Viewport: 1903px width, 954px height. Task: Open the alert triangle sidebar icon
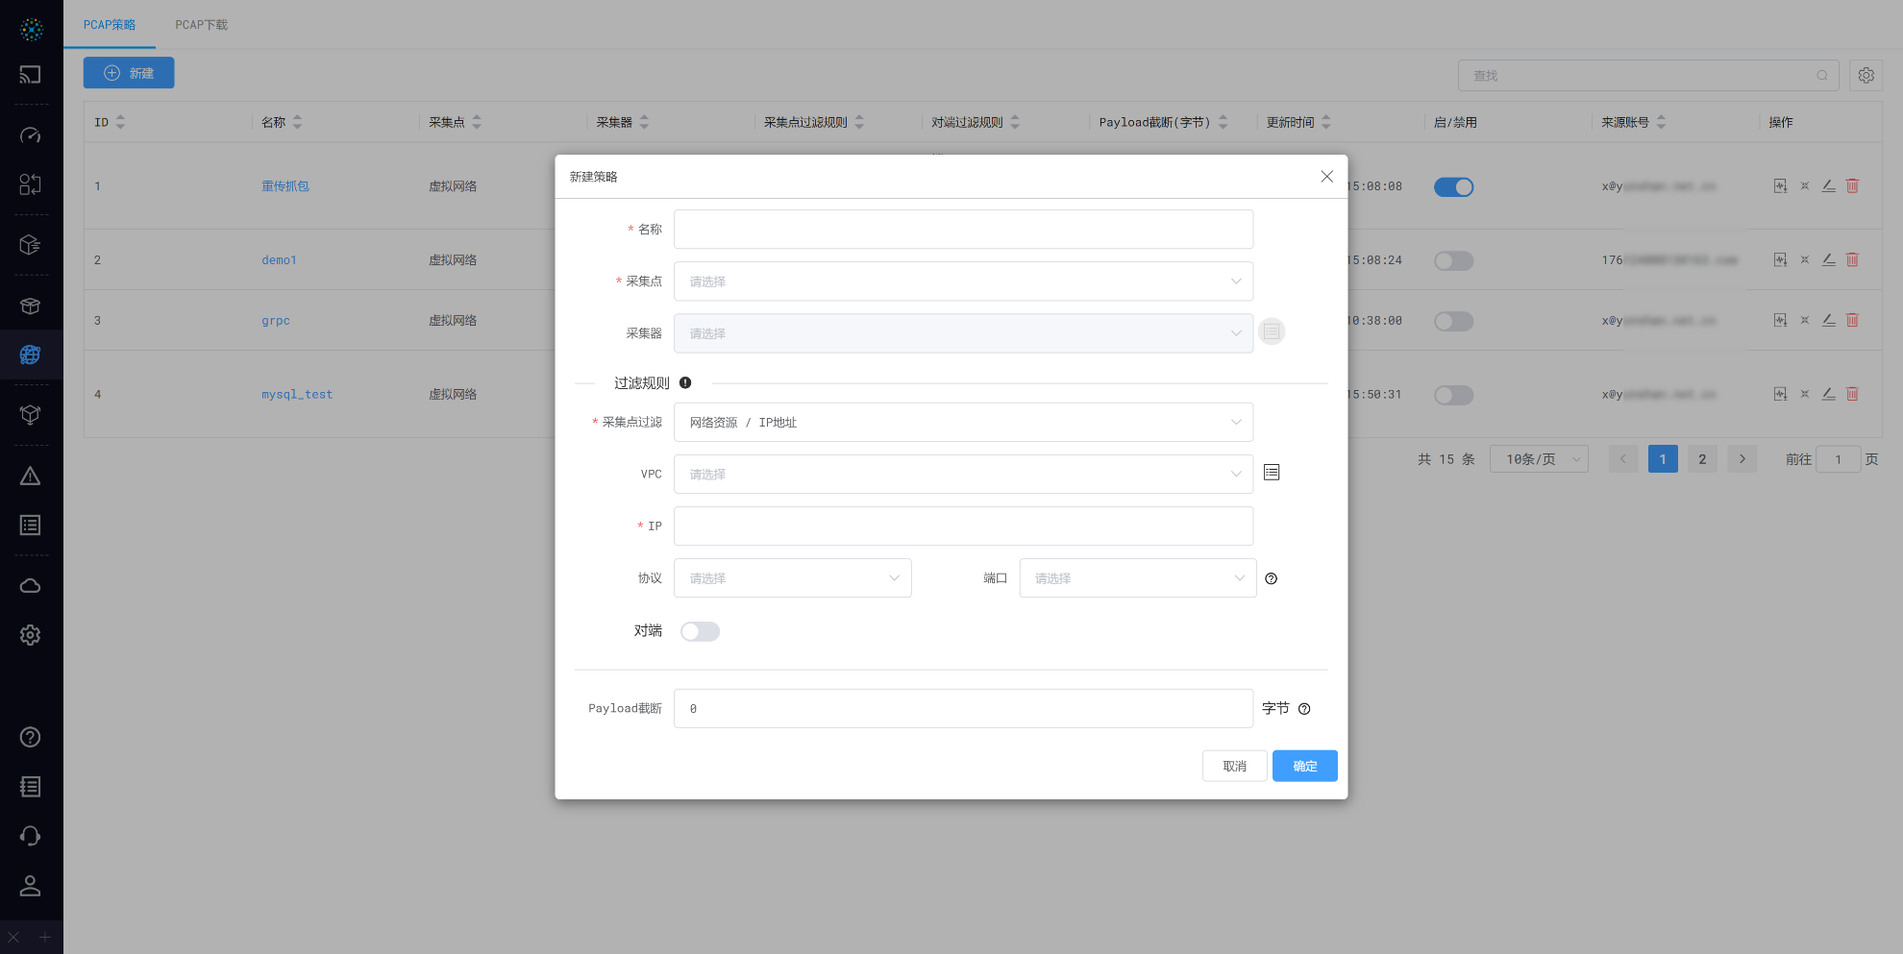(x=31, y=477)
